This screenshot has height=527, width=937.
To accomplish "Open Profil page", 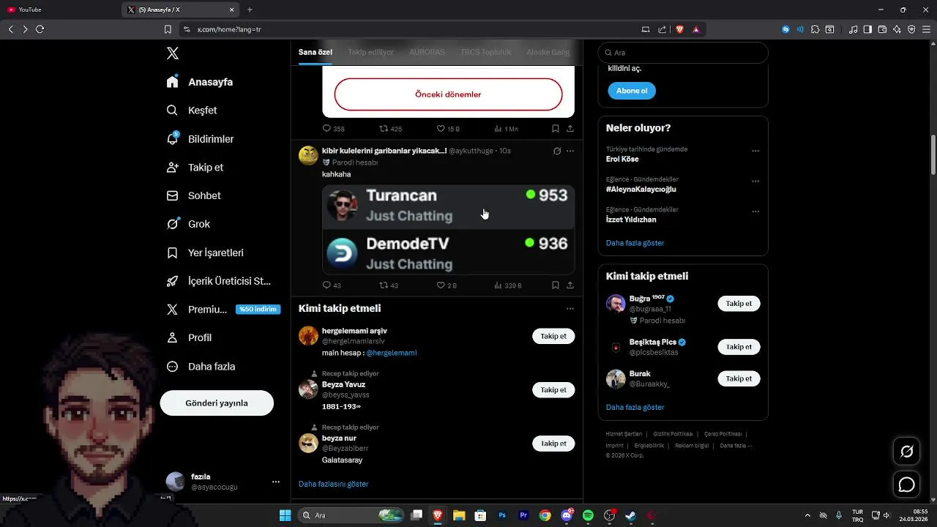I will [189, 337].
